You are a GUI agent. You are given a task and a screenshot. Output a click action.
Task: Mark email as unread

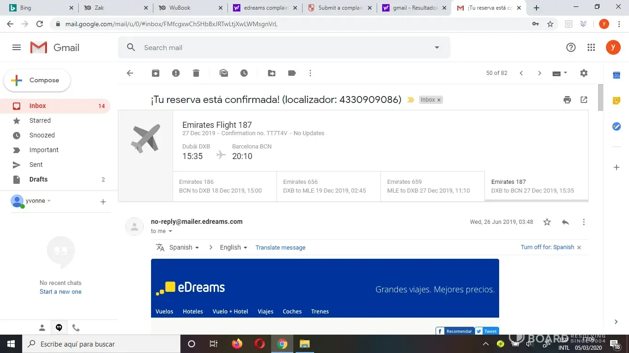point(224,73)
